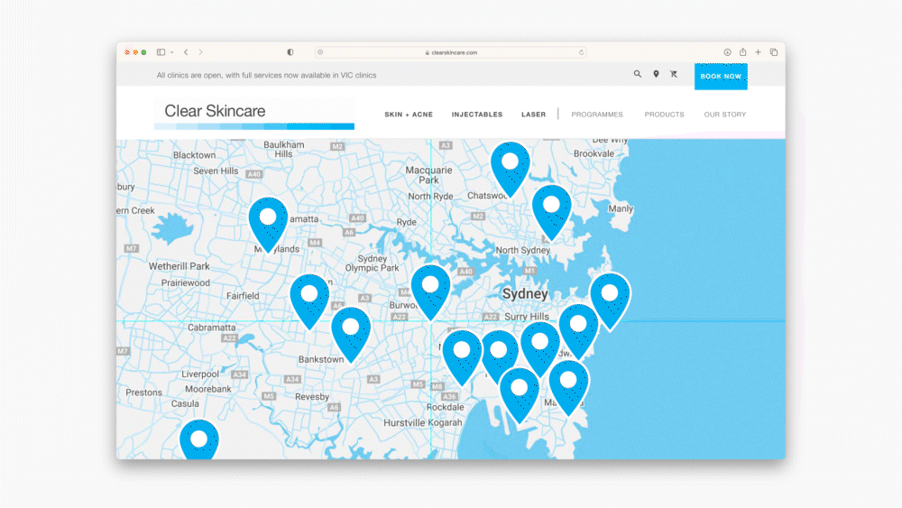Focus the clearskincare.com address bar
Viewport: 902px width, 508px height.
coord(451,52)
